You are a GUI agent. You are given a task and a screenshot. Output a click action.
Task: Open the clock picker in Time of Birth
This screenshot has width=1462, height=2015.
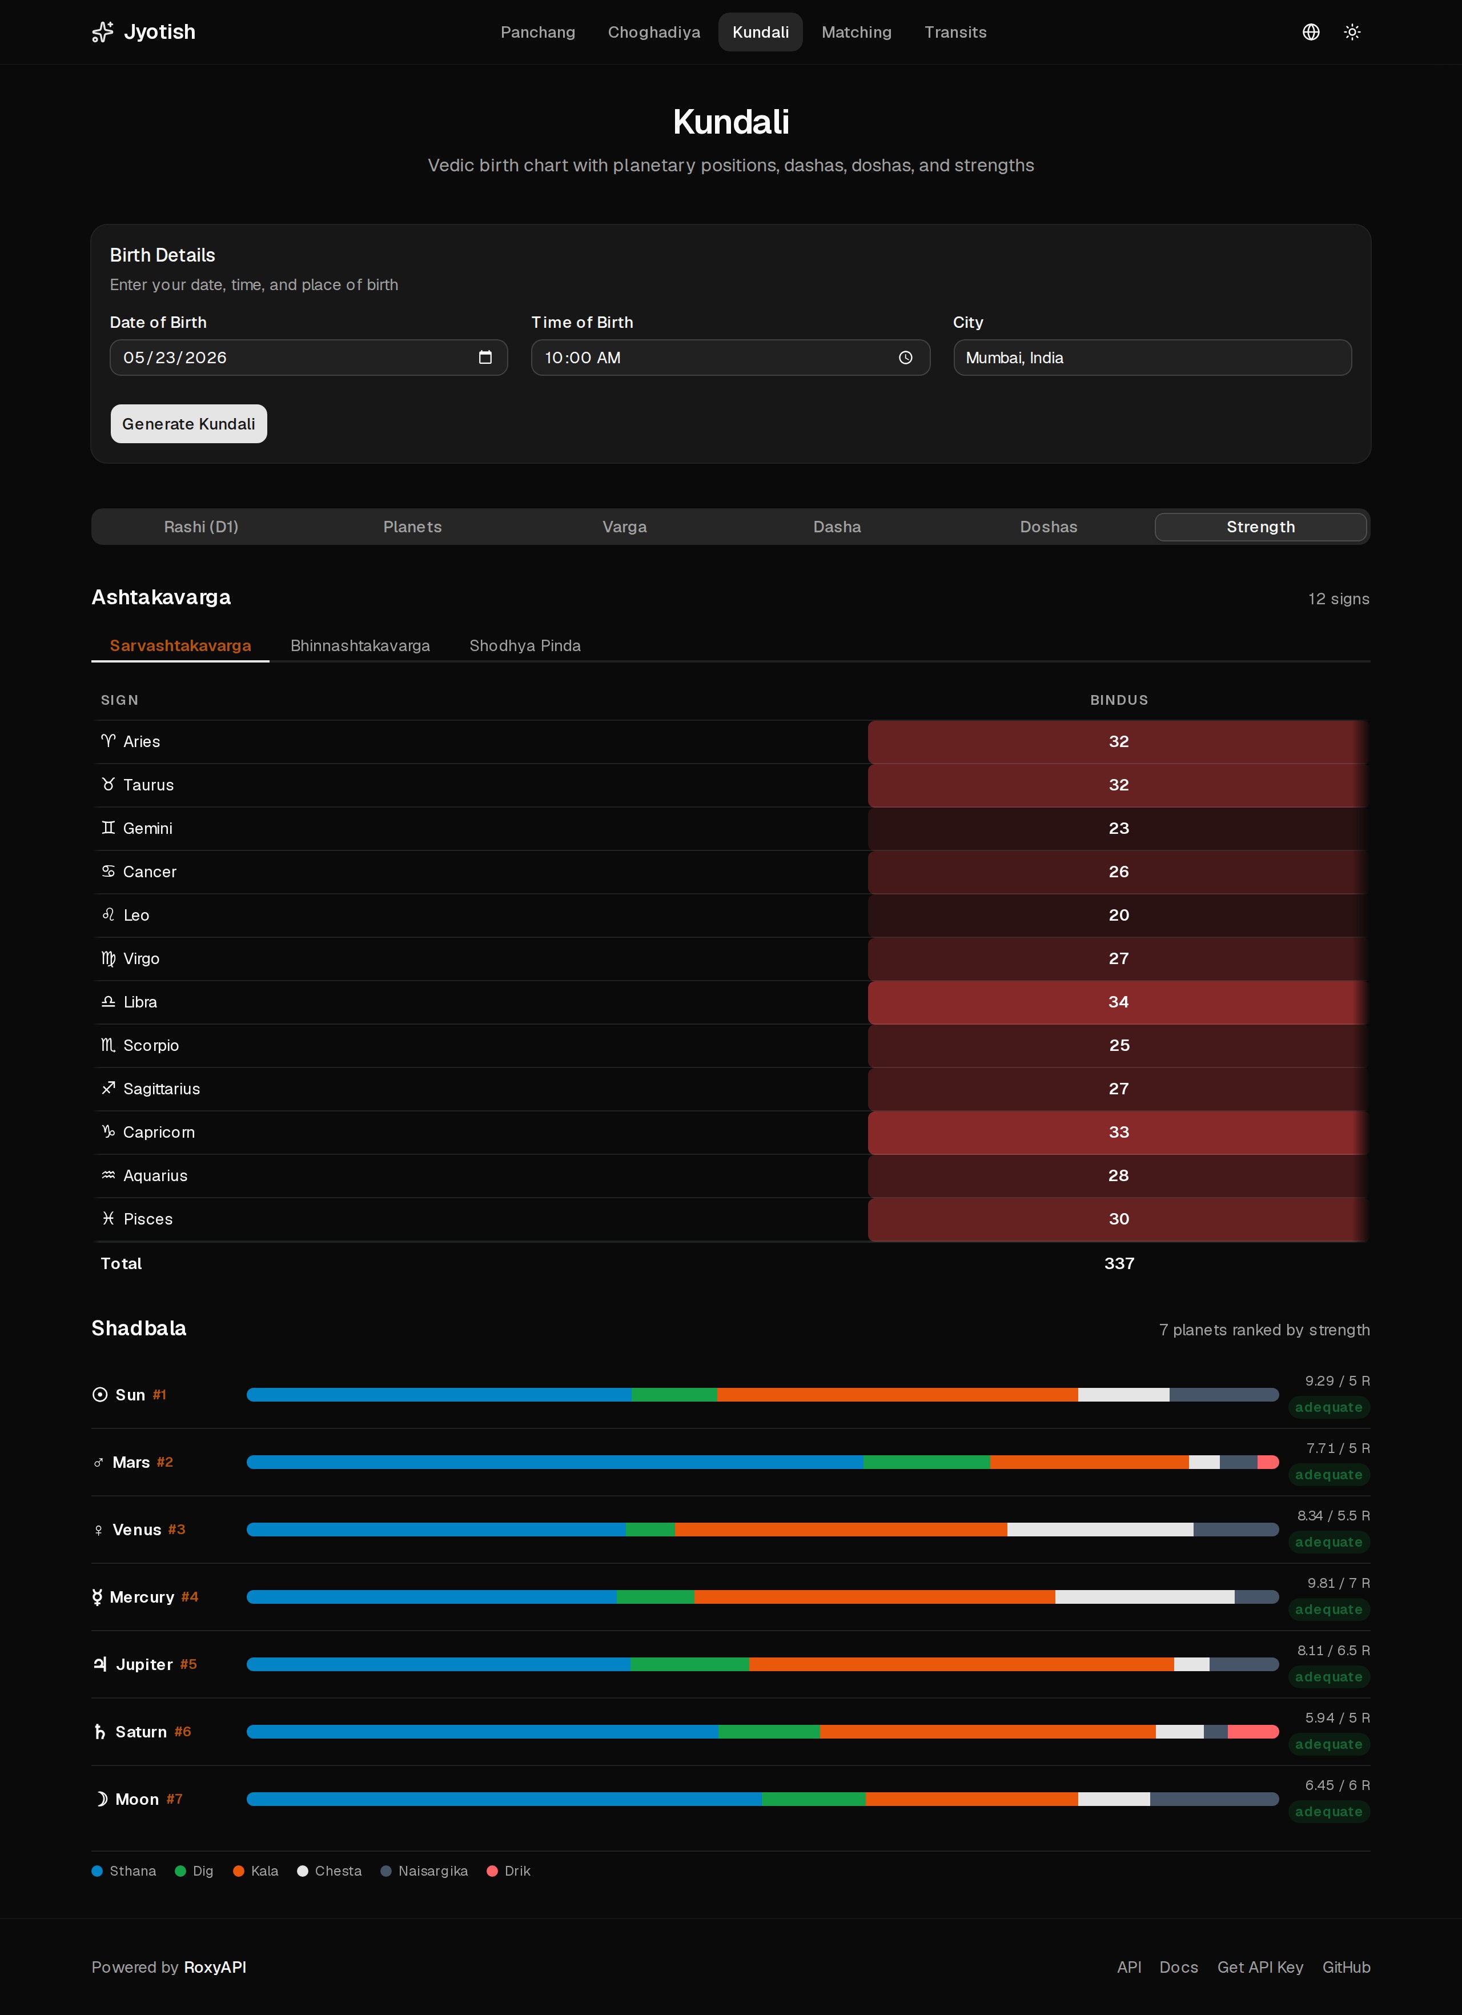(x=906, y=357)
